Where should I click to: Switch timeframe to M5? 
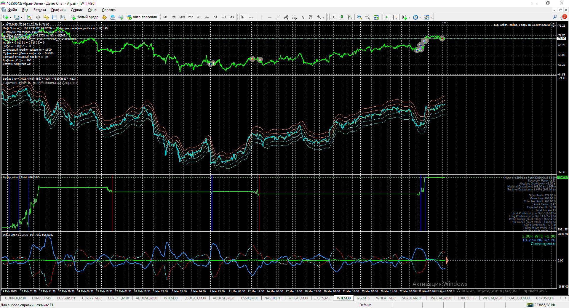pyautogui.click(x=174, y=17)
